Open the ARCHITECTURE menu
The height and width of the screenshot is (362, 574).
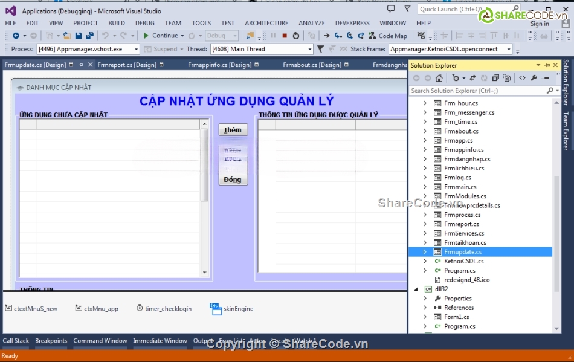tap(266, 23)
